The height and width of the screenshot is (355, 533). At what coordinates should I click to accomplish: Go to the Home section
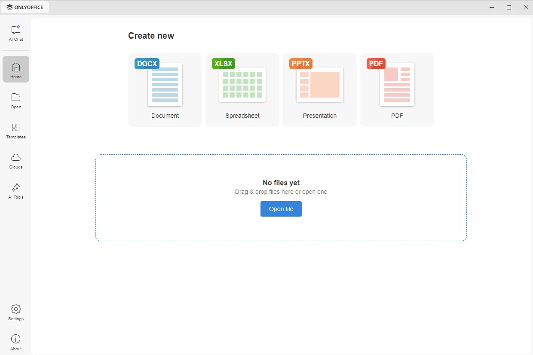[x=16, y=69]
